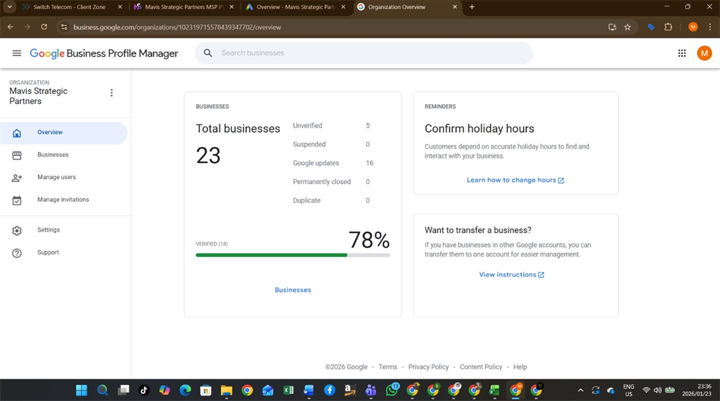This screenshot has height=401, width=720.
Task: Reload the page using refresh icon
Action: (44, 27)
